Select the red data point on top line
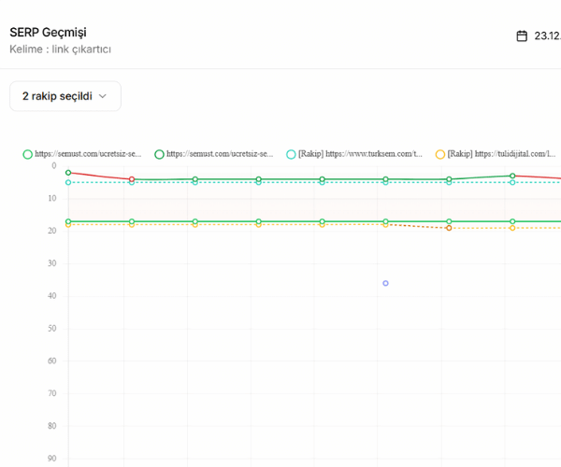Image resolution: width=561 pixels, height=467 pixels. pos(132,179)
